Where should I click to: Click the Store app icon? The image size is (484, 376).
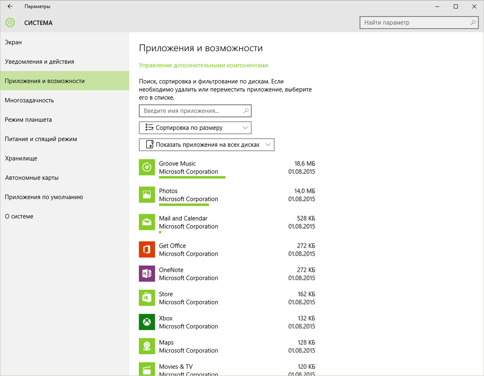[147, 298]
